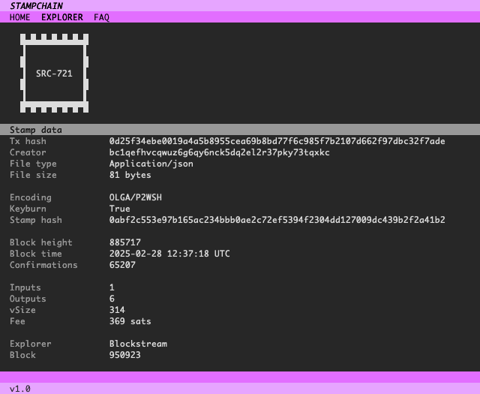Screen dimensions: 480x394
Task: Click the STAMPCHAIN site title
Action: [x=37, y=6]
